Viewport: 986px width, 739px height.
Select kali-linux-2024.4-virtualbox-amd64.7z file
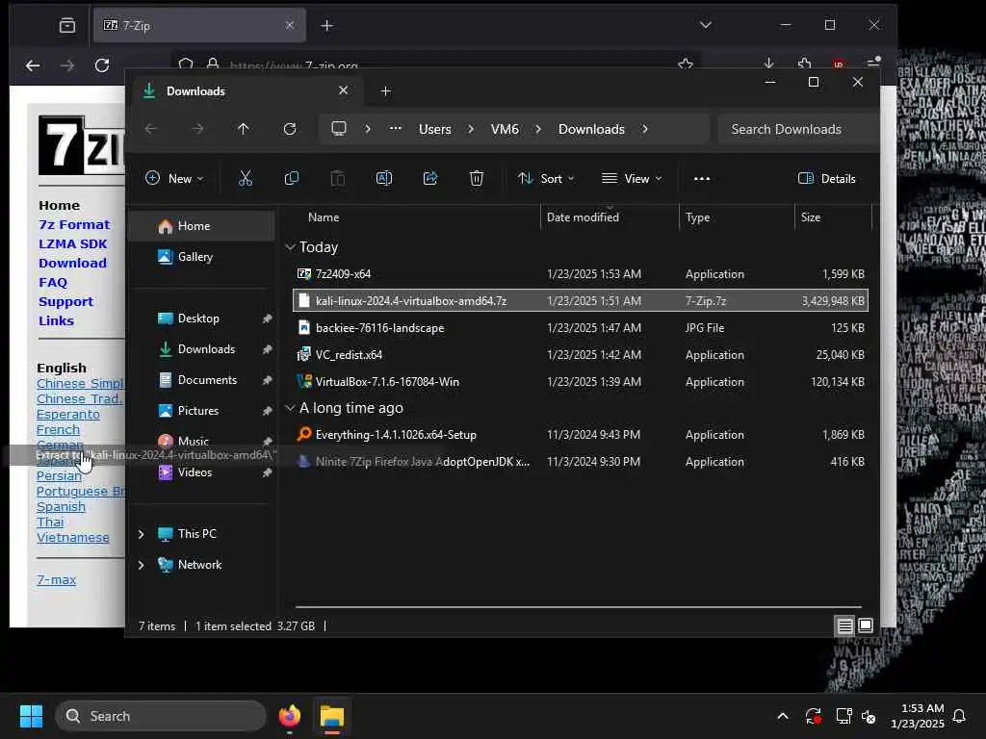pyautogui.click(x=580, y=300)
